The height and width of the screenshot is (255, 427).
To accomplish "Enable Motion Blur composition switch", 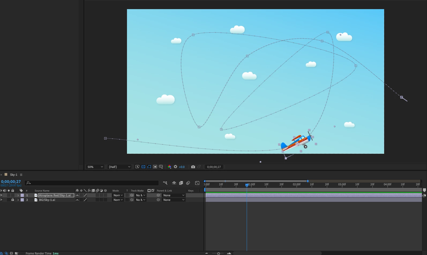I will [x=188, y=183].
